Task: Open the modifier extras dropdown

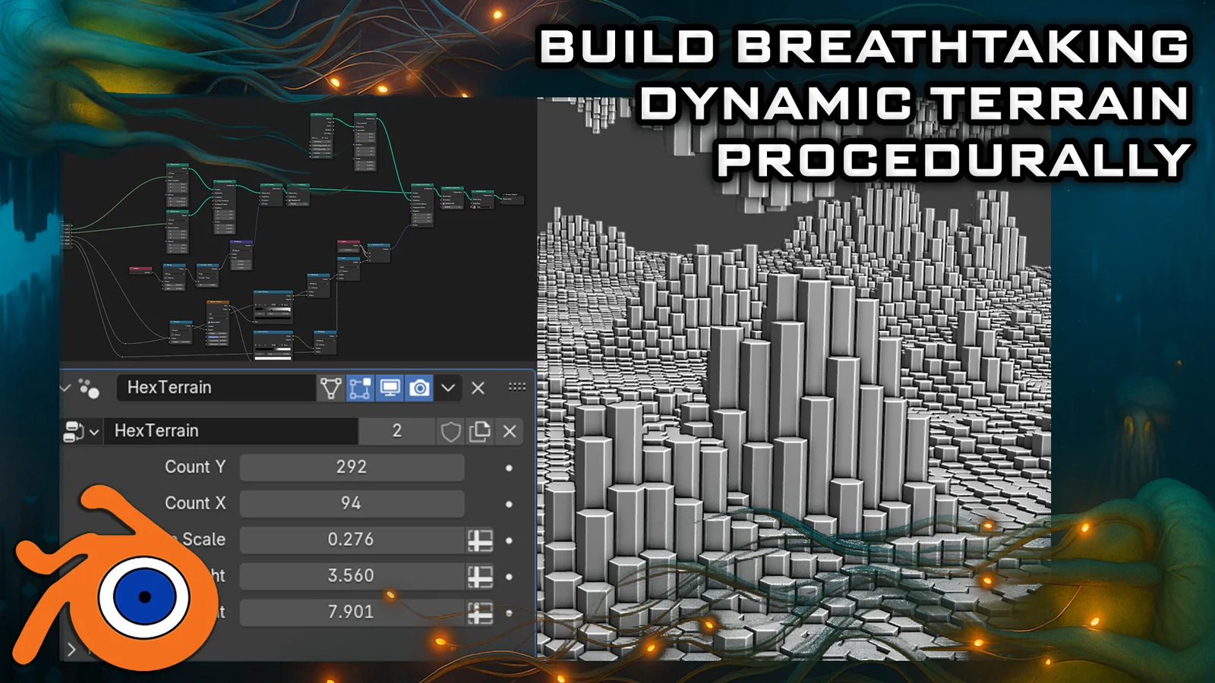Action: pyautogui.click(x=448, y=388)
